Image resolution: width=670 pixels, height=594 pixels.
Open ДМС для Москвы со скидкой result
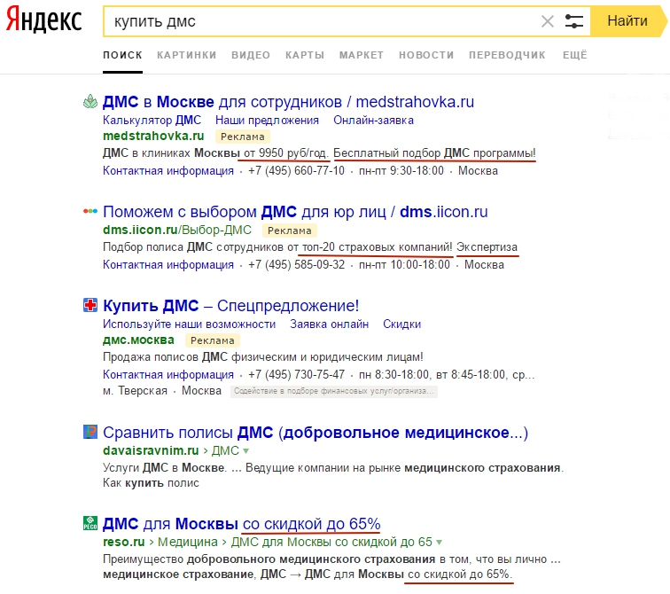(242, 523)
